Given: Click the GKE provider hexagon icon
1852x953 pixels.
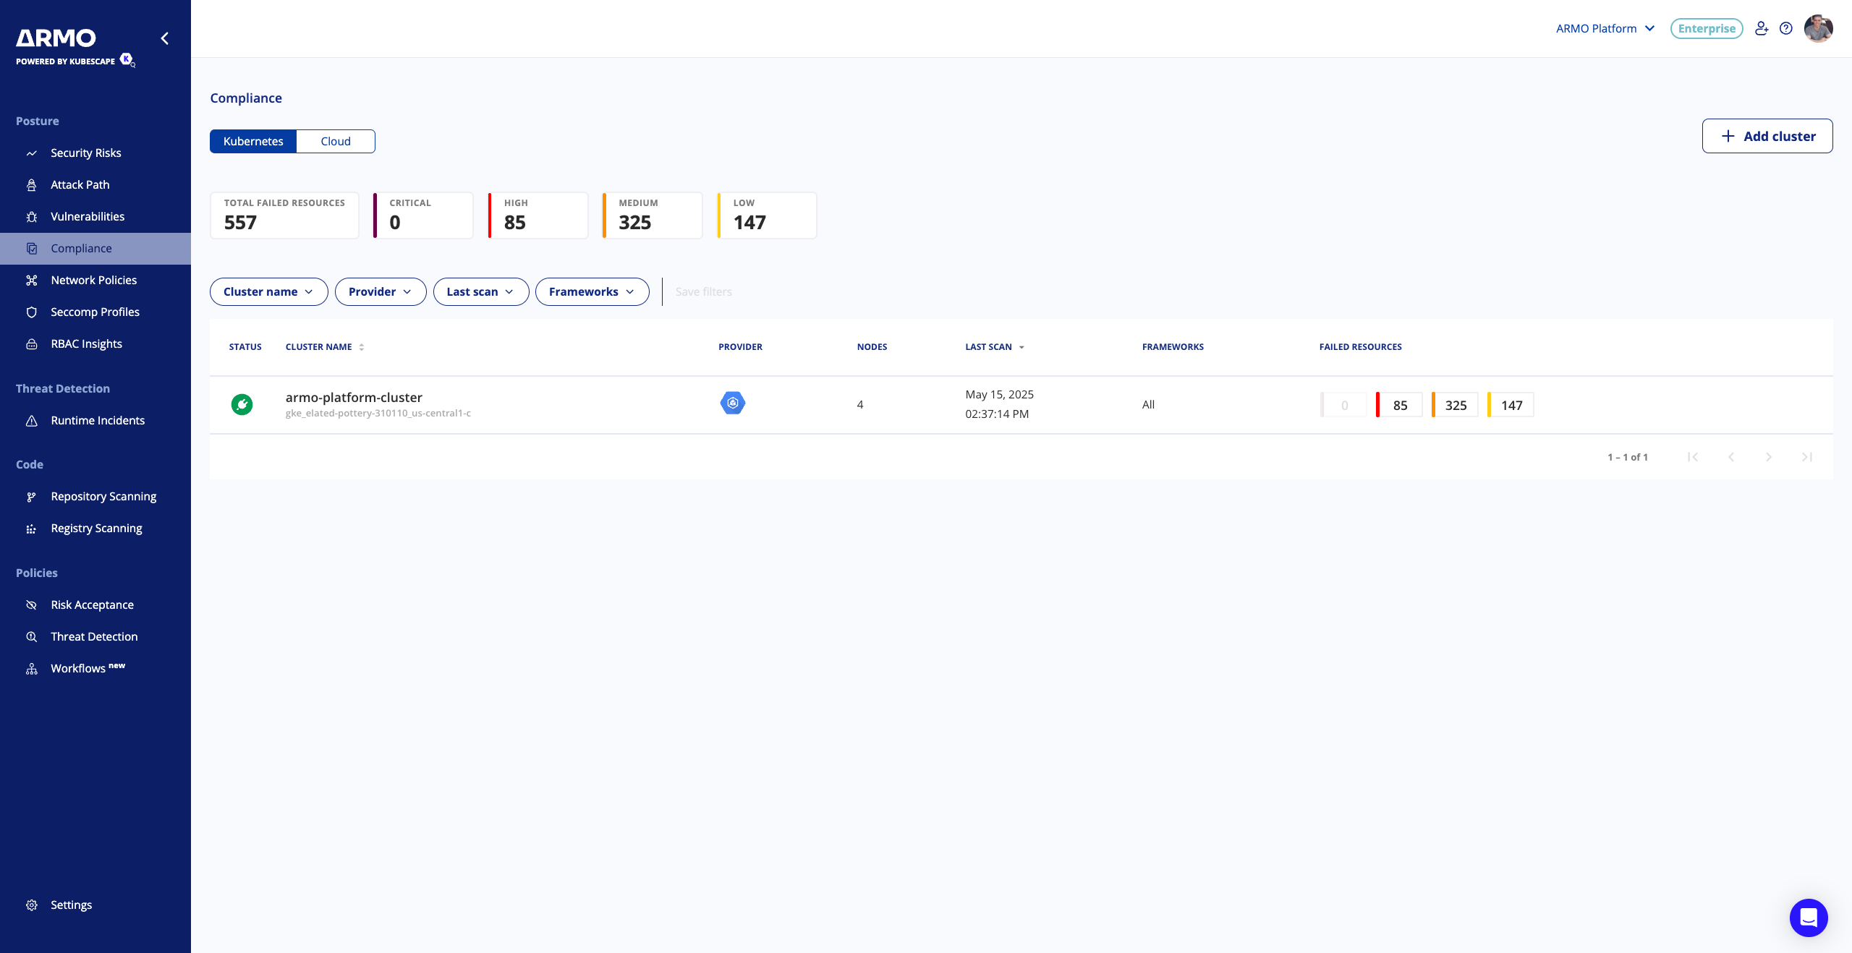Looking at the screenshot, I should pos(732,403).
